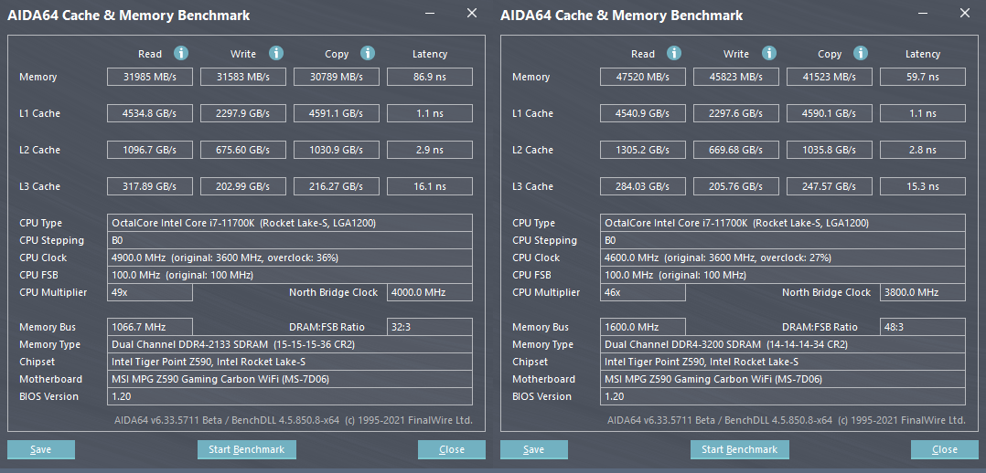
Task: Minimize the right AIDA64 window
Action: [923, 13]
